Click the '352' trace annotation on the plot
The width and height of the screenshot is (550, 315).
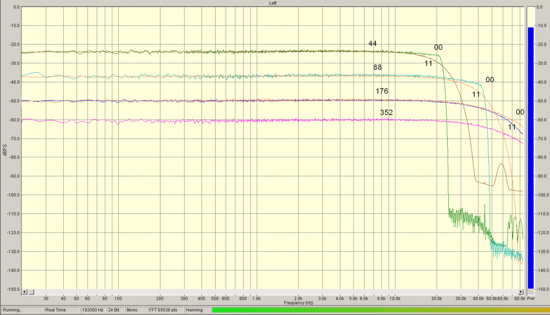[386, 113]
